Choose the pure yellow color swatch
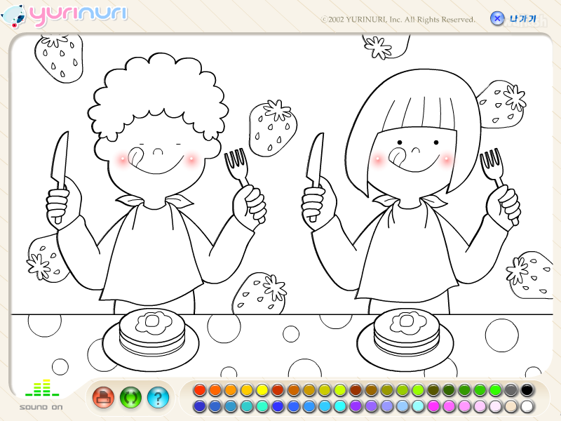 coord(262,390)
